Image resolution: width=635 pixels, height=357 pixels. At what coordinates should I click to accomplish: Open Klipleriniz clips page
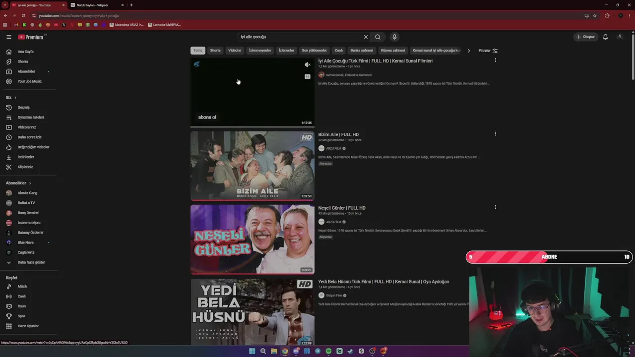(x=25, y=167)
